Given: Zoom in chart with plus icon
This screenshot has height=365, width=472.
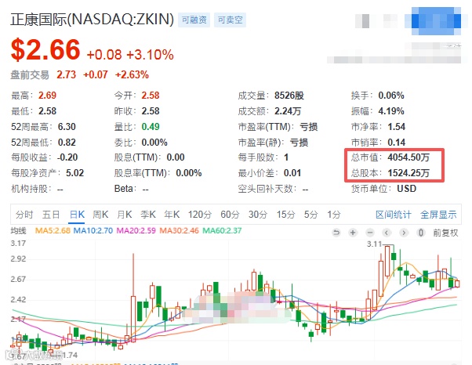Looking at the screenshot, I should coord(353,233).
